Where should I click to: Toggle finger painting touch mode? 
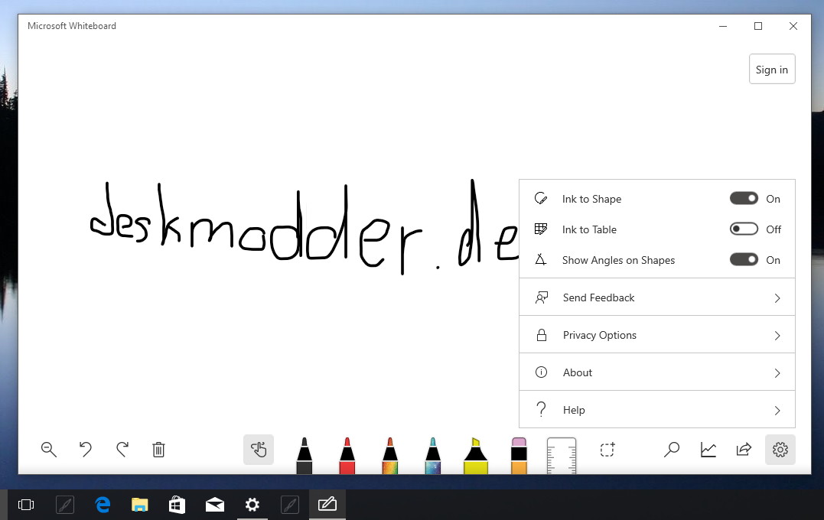point(259,450)
